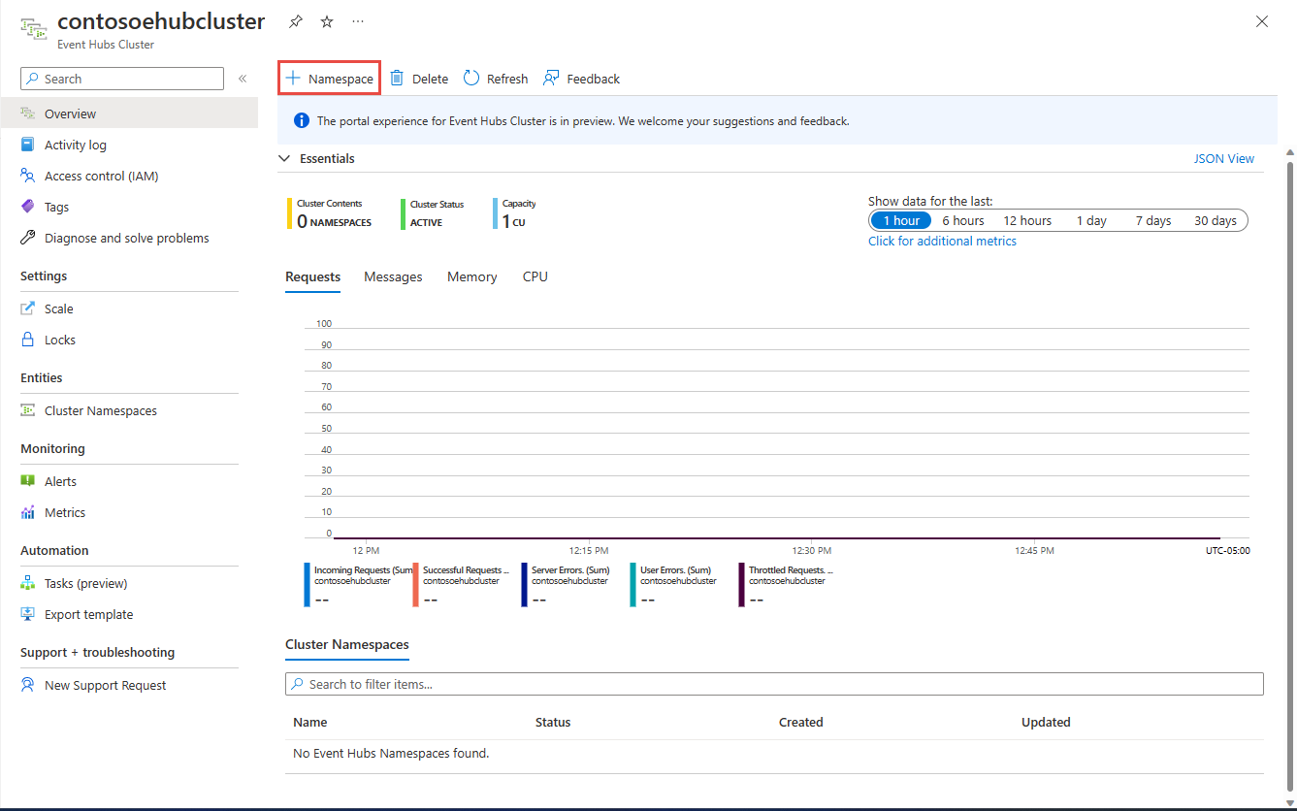1297x811 pixels.
Task: Open the Scale settings
Action: pyautogui.click(x=58, y=308)
